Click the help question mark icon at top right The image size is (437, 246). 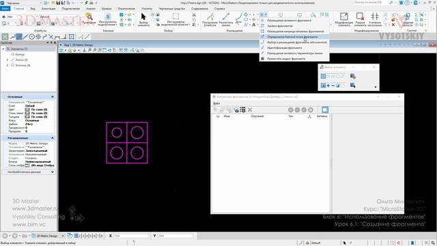point(407,3)
